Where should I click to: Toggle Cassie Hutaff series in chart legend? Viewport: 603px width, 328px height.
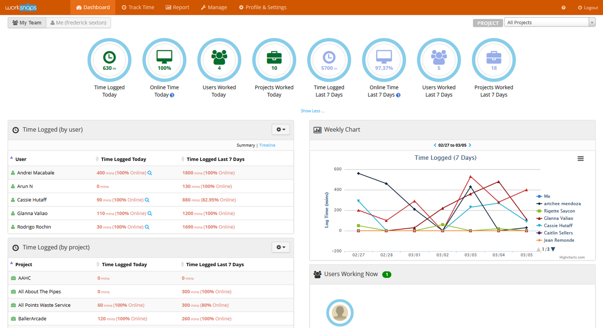(558, 226)
